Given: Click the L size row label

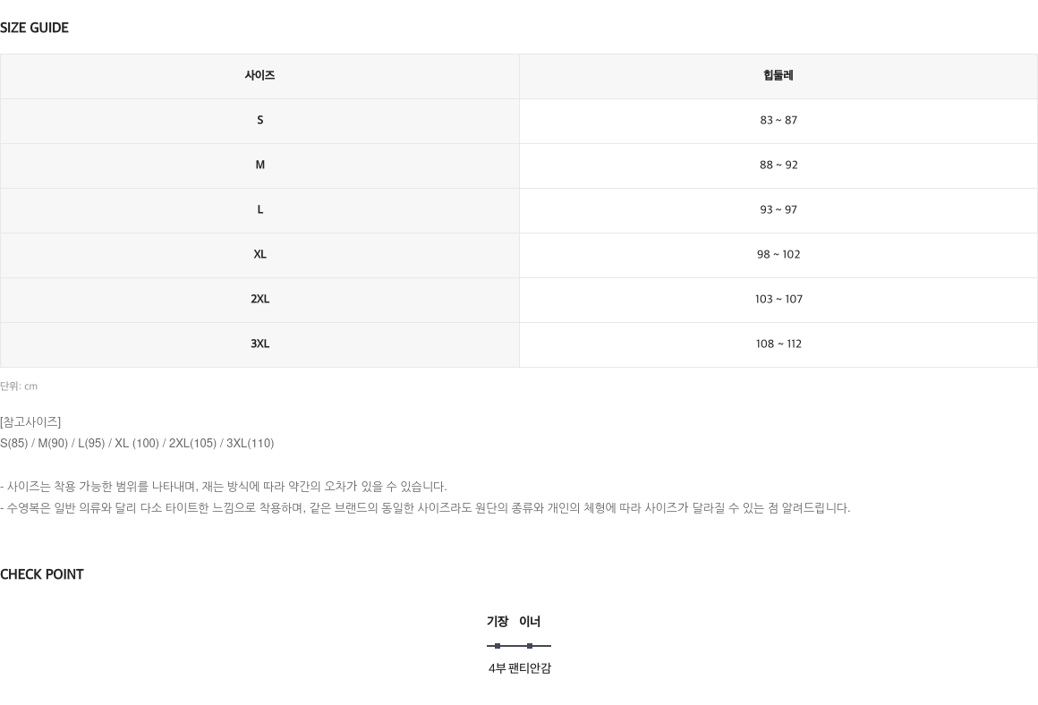Looking at the screenshot, I should pos(260,210).
